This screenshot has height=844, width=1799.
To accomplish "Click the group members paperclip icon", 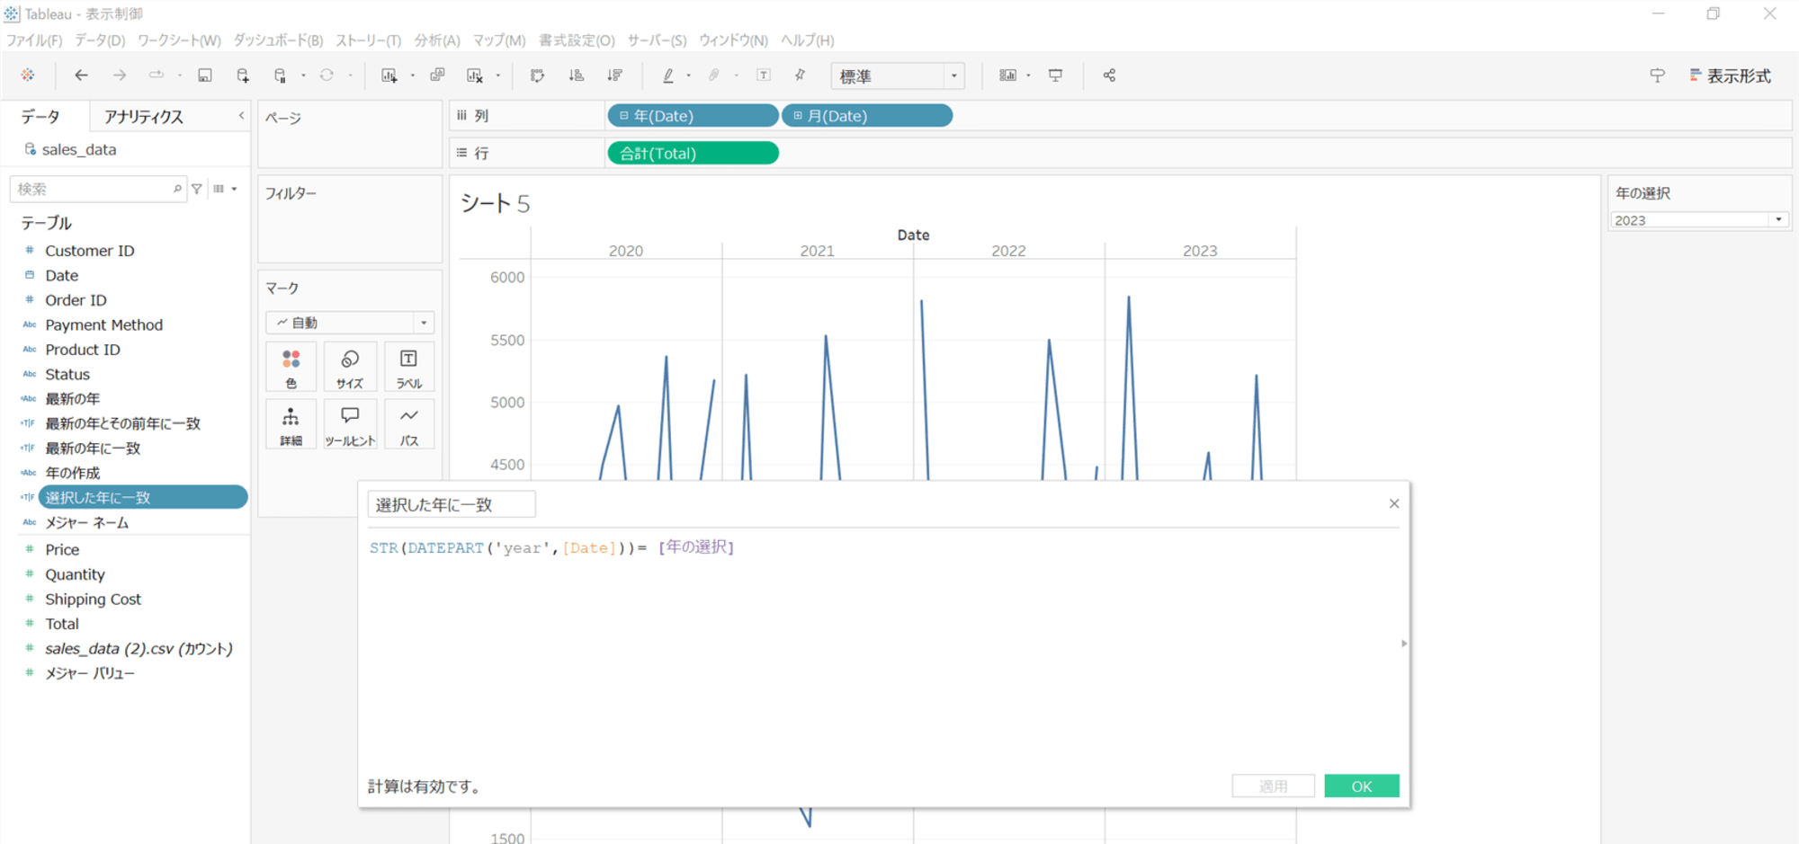I will [x=714, y=76].
